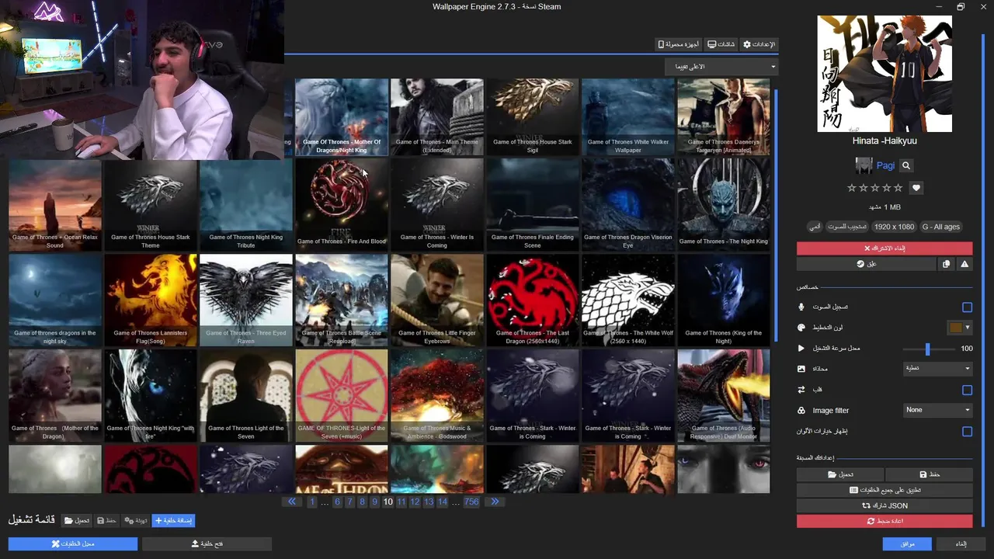Viewport: 994px width, 559px height.
Task: Go to previous pages with double left chevron
Action: (x=292, y=502)
